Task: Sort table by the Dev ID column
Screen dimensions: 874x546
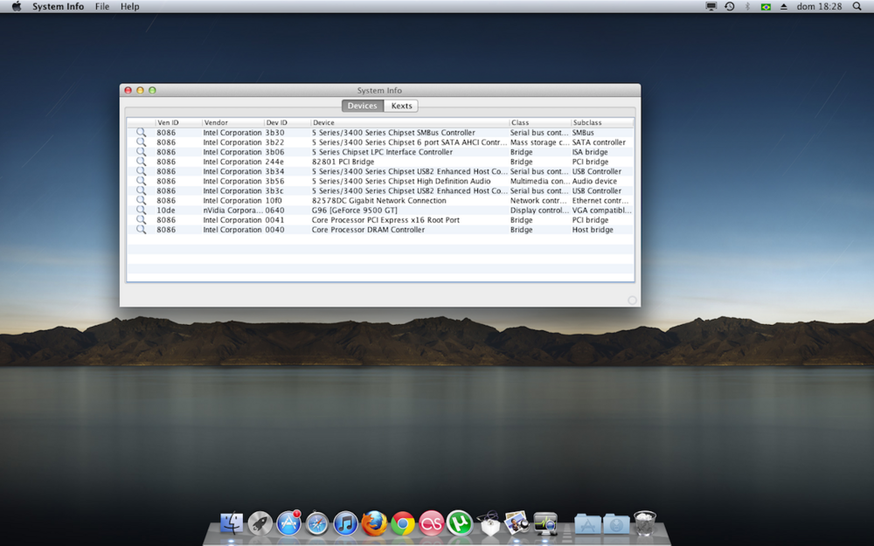Action: 287,122
